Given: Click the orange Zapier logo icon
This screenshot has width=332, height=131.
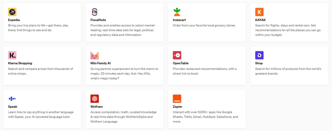Looking at the screenshot, I should tap(177, 98).
